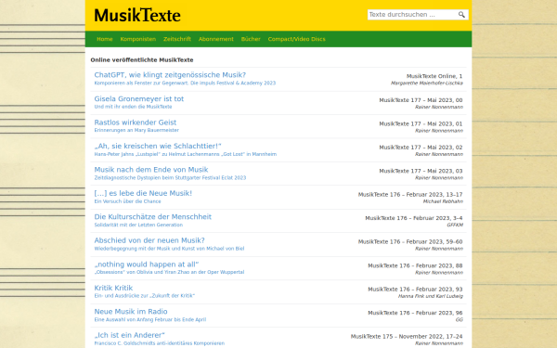Read 'Rastlos wirkender Geist' article

tap(135, 122)
